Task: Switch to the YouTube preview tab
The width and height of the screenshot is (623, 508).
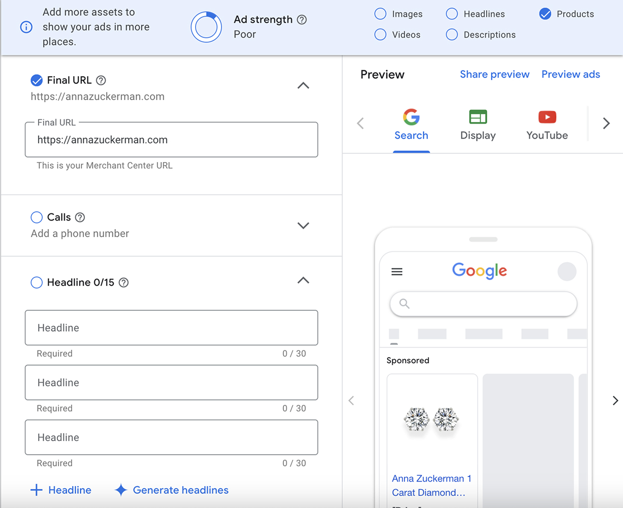Action: coord(547,125)
